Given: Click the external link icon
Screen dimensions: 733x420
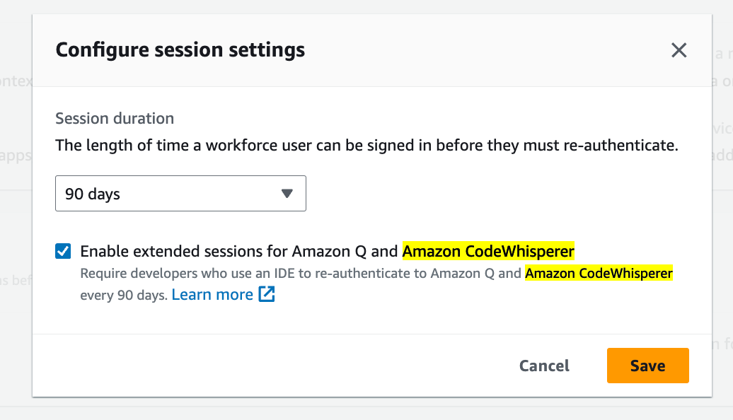Looking at the screenshot, I should pos(267,294).
